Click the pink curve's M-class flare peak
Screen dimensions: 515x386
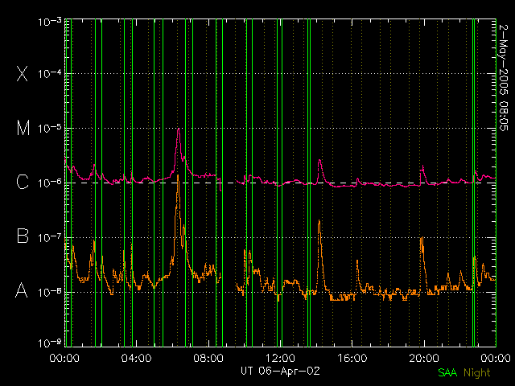179,129
